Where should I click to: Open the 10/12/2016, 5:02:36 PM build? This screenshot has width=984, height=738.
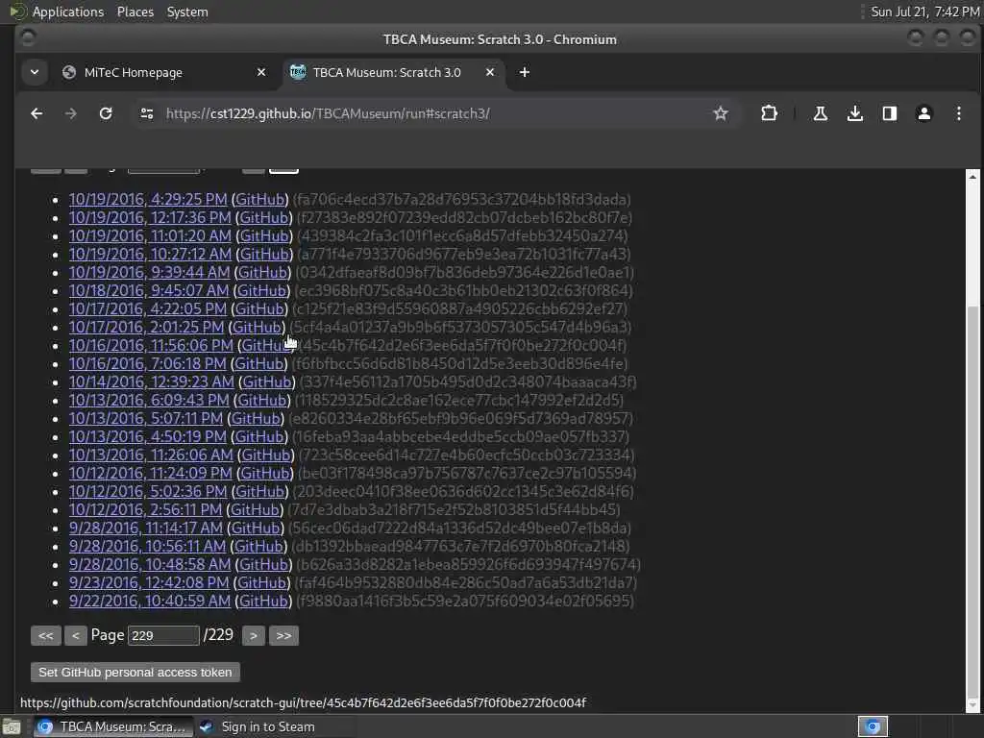point(148,491)
